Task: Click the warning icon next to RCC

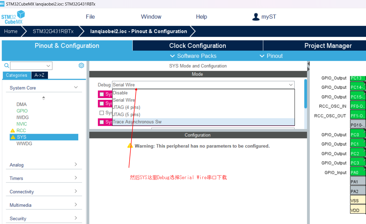Action: tap(13, 130)
